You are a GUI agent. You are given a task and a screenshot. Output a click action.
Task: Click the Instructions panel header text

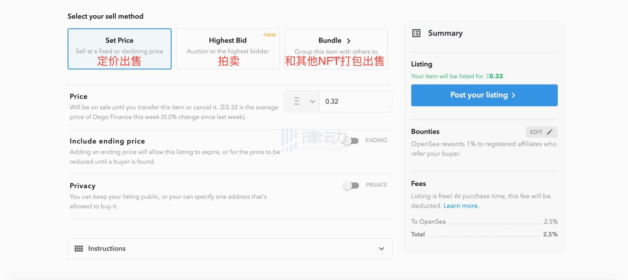pyautogui.click(x=107, y=249)
